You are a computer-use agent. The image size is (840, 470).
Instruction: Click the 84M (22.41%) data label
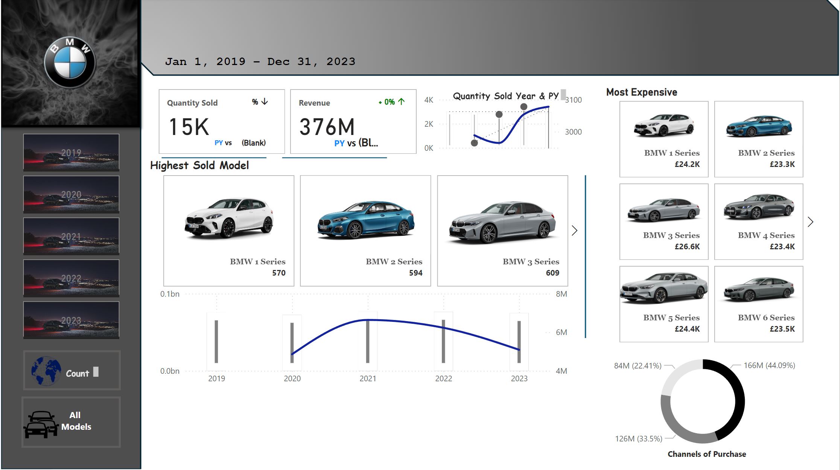tap(638, 365)
